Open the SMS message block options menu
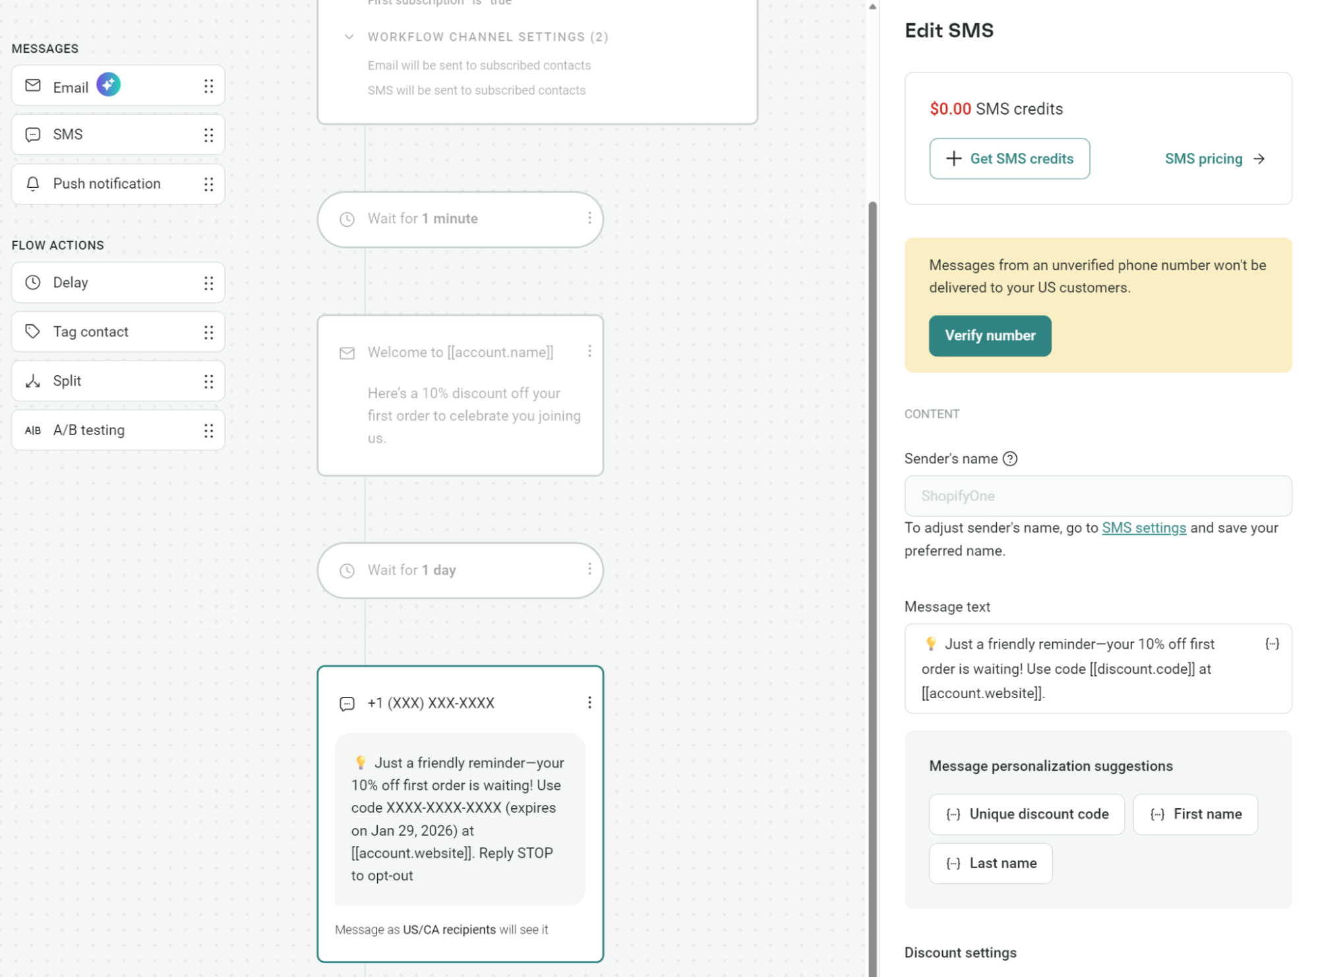Viewport: 1318px width, 977px height. [589, 702]
